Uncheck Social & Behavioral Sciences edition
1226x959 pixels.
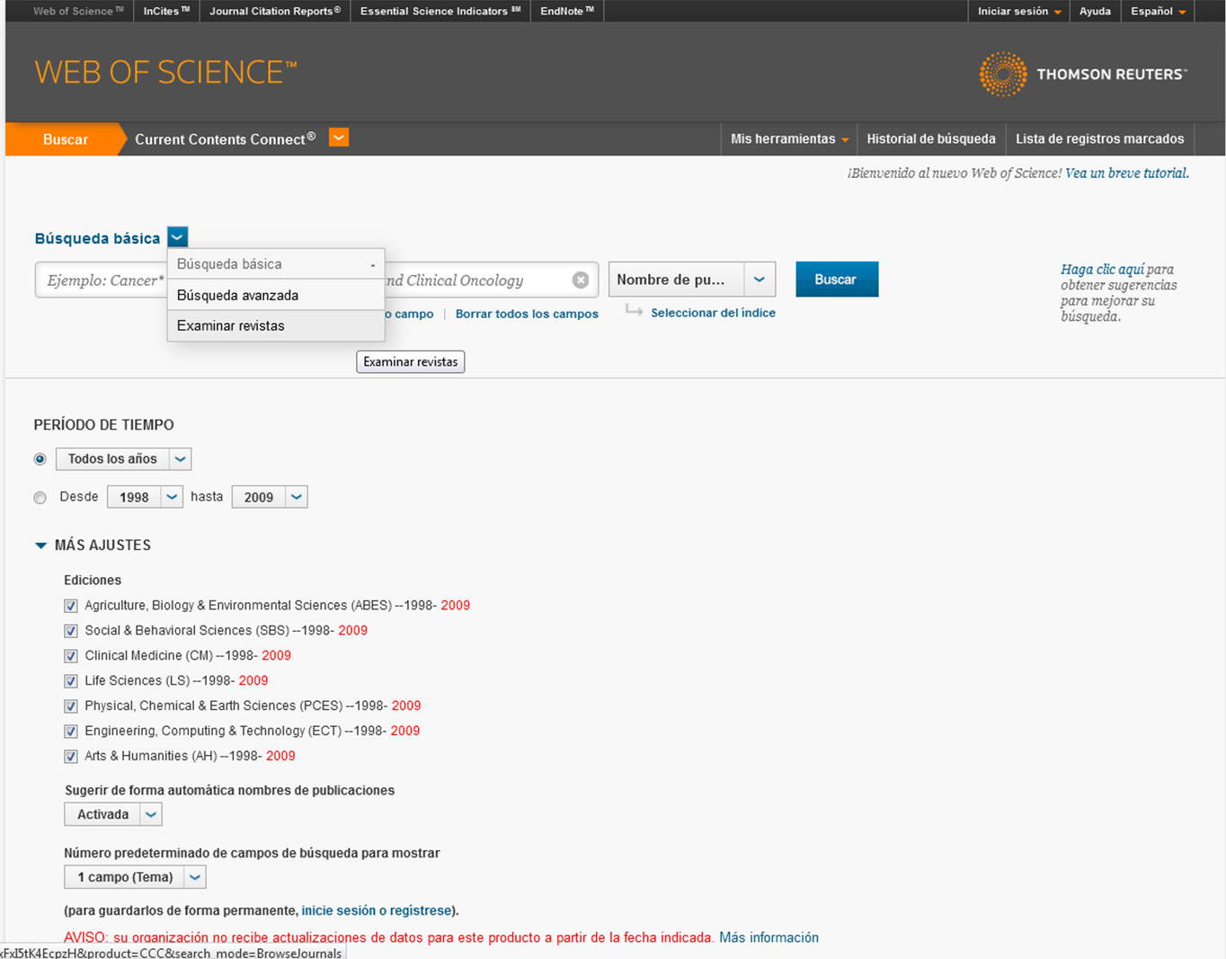click(x=71, y=631)
